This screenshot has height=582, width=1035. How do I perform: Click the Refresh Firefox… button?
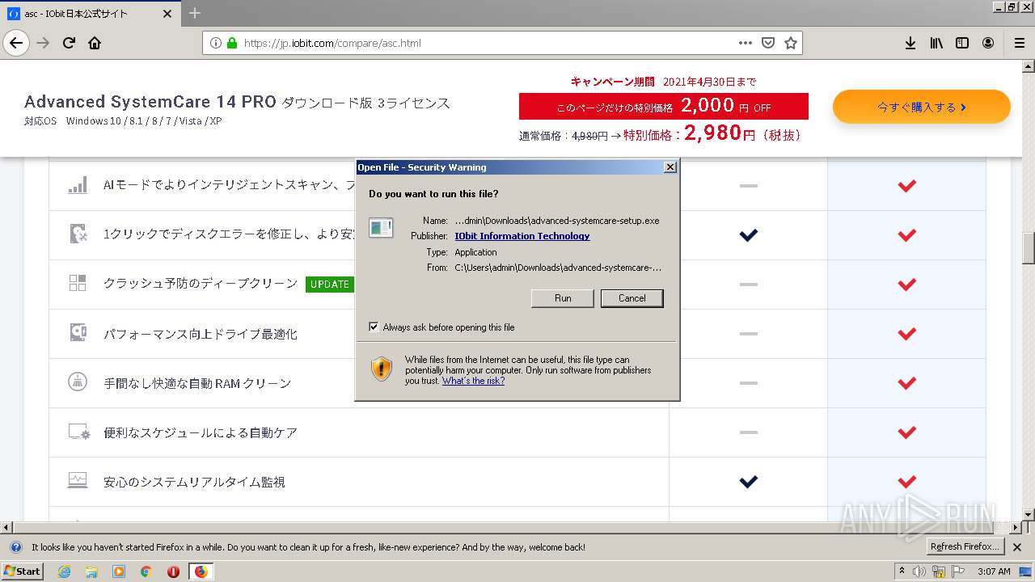point(966,546)
